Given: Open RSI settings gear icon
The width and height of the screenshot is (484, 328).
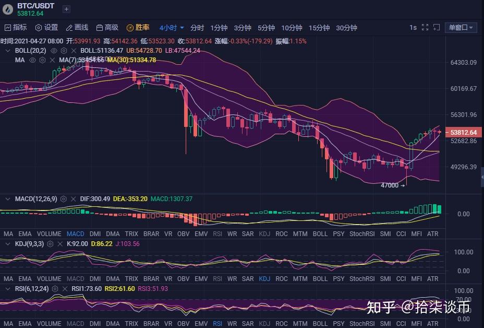Looking at the screenshot, I should [55, 288].
